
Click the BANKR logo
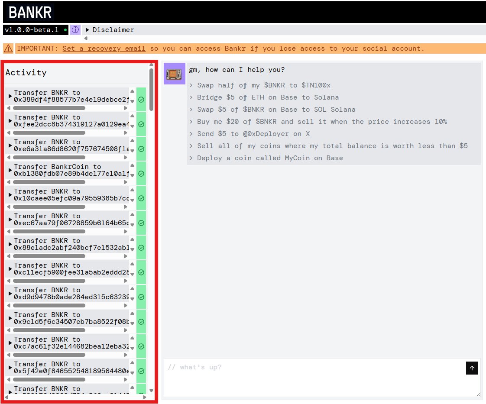tap(30, 13)
